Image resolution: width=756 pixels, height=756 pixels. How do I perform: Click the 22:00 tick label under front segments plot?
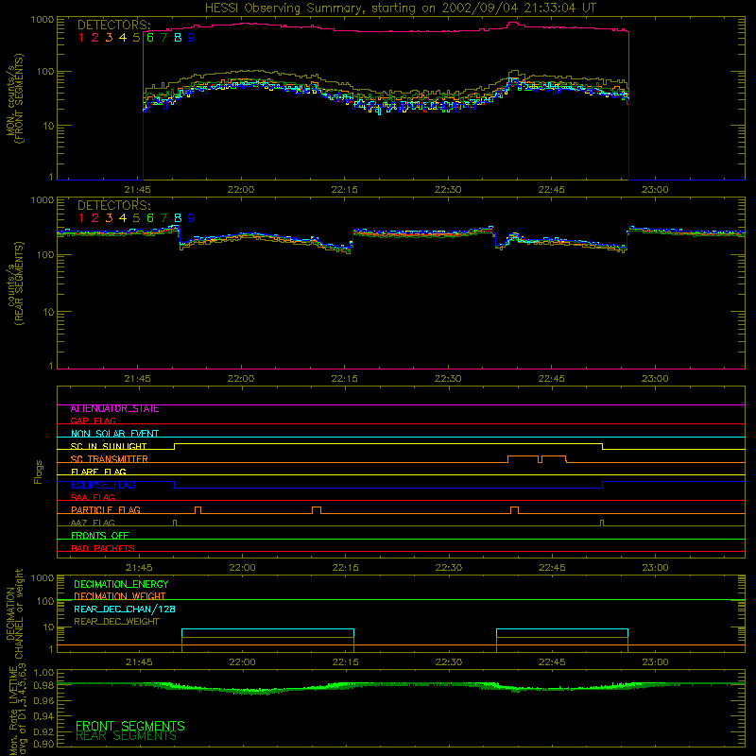(241, 190)
